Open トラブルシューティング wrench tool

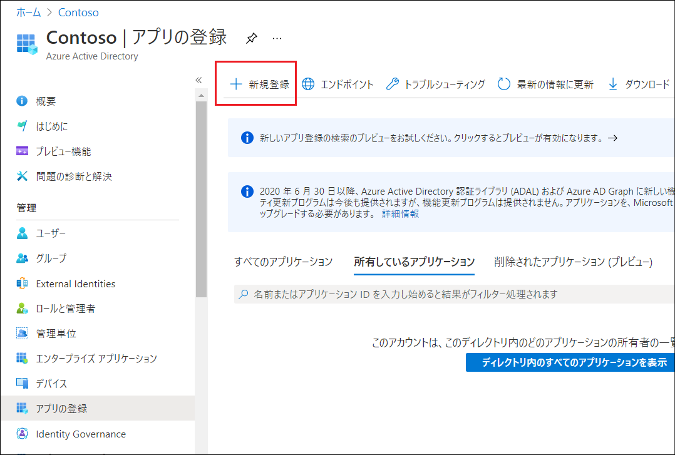coord(435,84)
